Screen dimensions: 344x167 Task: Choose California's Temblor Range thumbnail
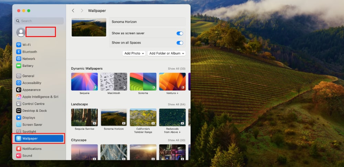coord(143,117)
